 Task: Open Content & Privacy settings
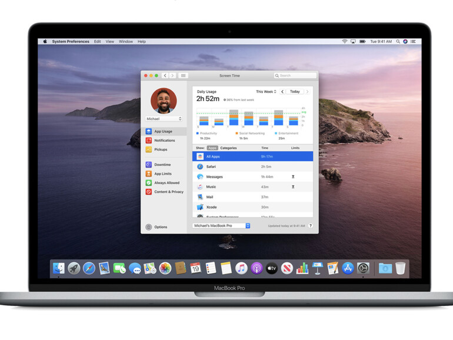[x=164, y=192]
